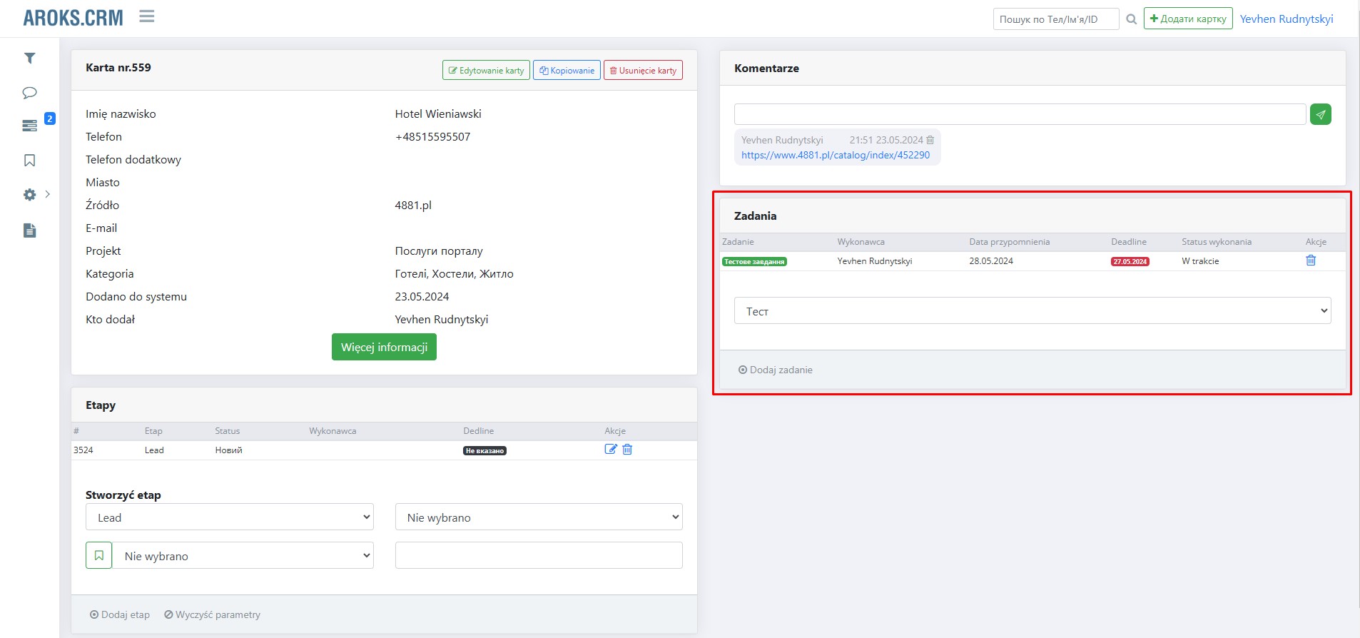Click the Послуги порталу project value
Viewport: 1360px width, 638px height.
click(x=439, y=250)
